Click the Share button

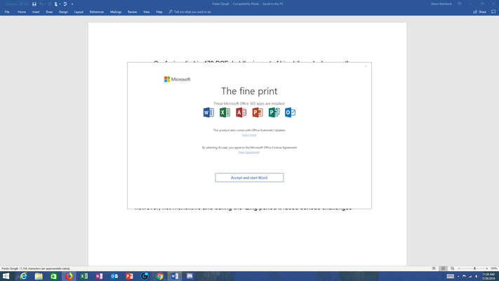[x=479, y=12]
